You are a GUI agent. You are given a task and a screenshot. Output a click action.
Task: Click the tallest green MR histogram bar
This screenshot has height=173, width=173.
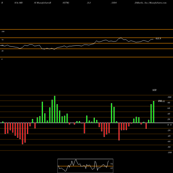tap(55, 109)
